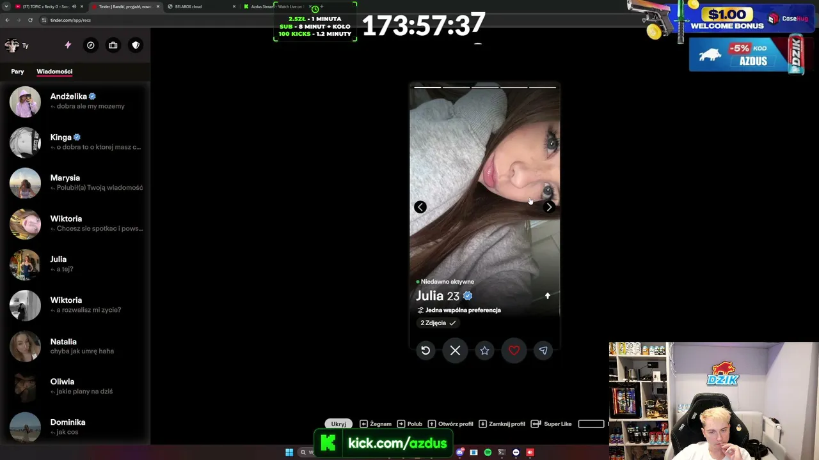
Task: Open the conversation with Andżelika
Action: [75, 102]
